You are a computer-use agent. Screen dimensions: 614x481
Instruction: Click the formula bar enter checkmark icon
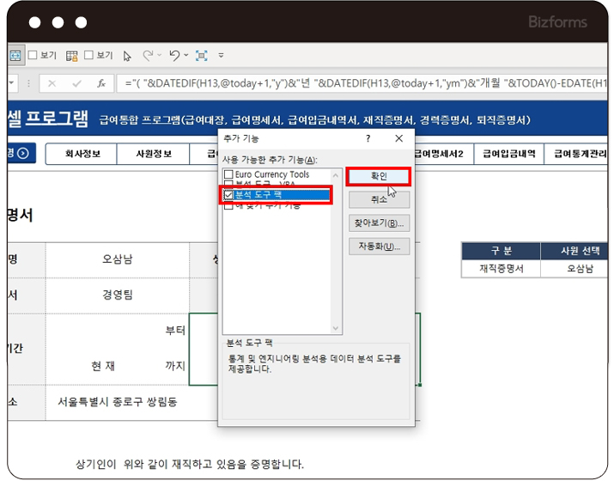coord(76,84)
